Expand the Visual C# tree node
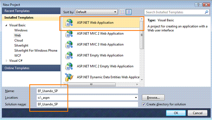 click(x=6, y=61)
